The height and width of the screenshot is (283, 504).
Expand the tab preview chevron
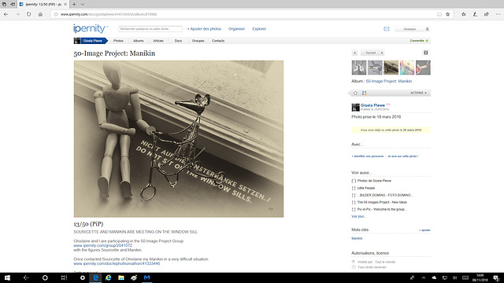pos(82,4)
